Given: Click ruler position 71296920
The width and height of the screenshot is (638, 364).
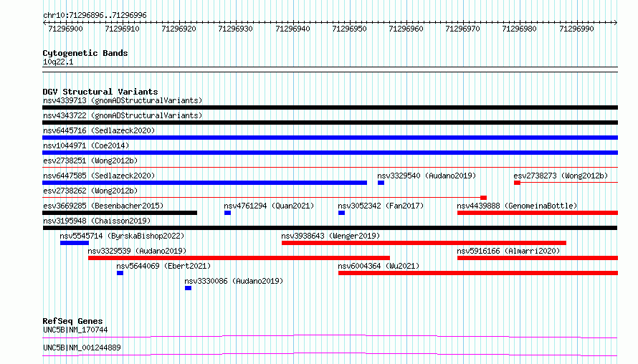Looking at the screenshot, I should click(x=178, y=29).
